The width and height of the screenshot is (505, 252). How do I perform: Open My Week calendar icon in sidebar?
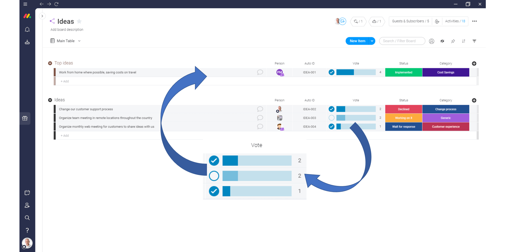(27, 193)
